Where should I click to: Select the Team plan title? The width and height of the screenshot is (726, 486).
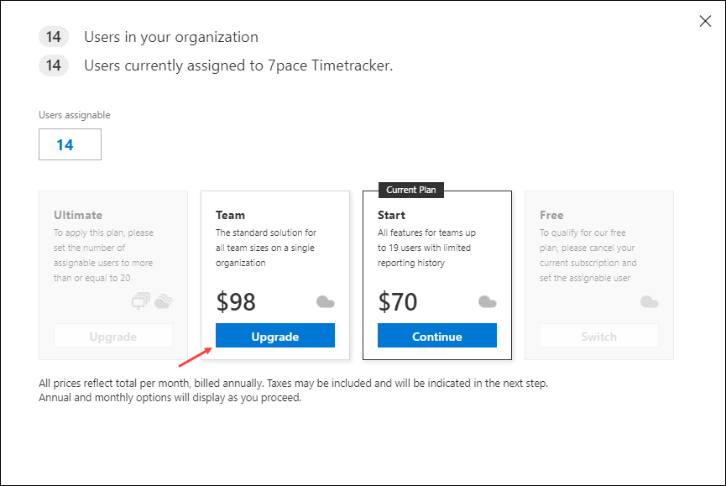click(x=230, y=215)
